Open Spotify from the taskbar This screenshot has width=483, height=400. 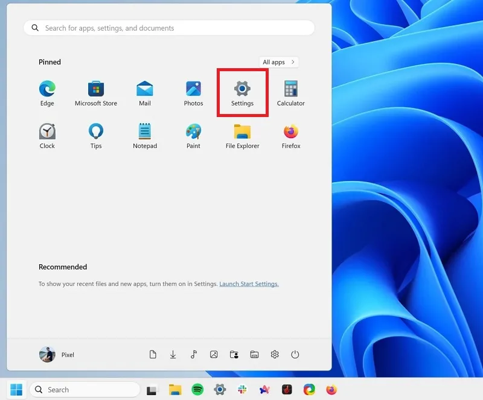click(197, 390)
